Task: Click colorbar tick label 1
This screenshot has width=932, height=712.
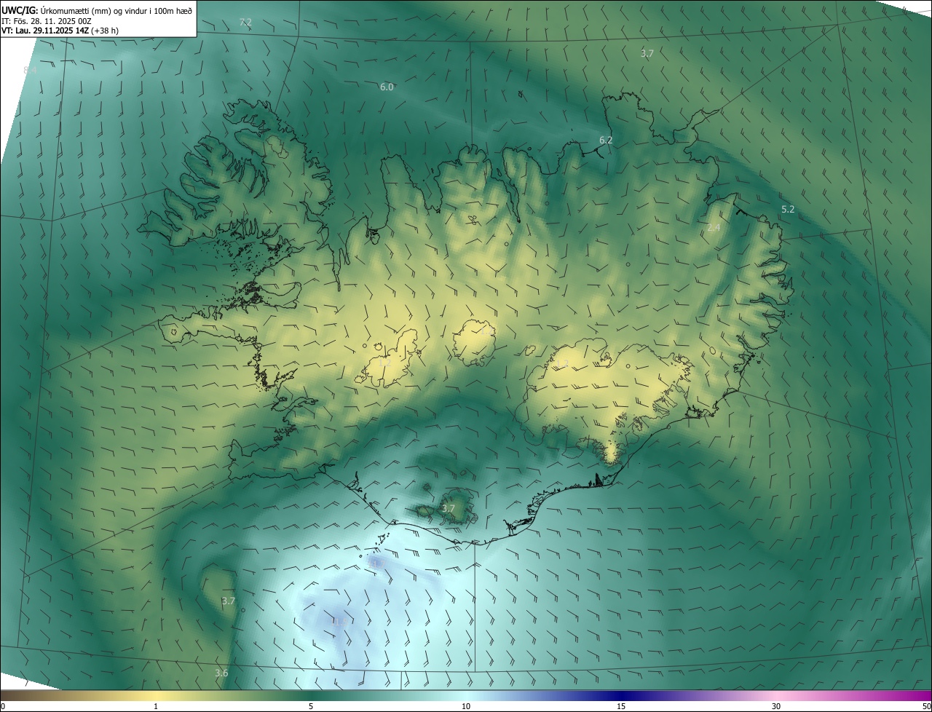Action: click(156, 706)
